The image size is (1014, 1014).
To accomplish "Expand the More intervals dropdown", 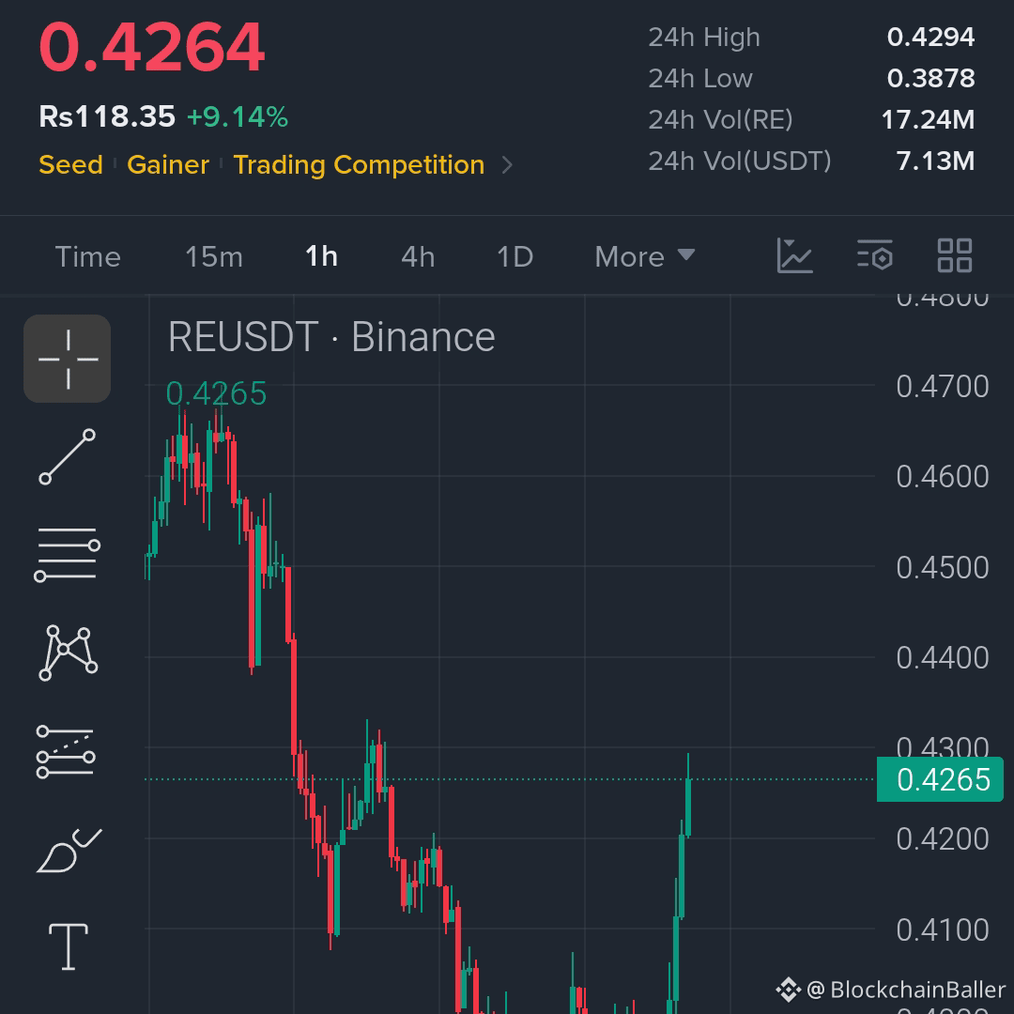I will tap(645, 256).
